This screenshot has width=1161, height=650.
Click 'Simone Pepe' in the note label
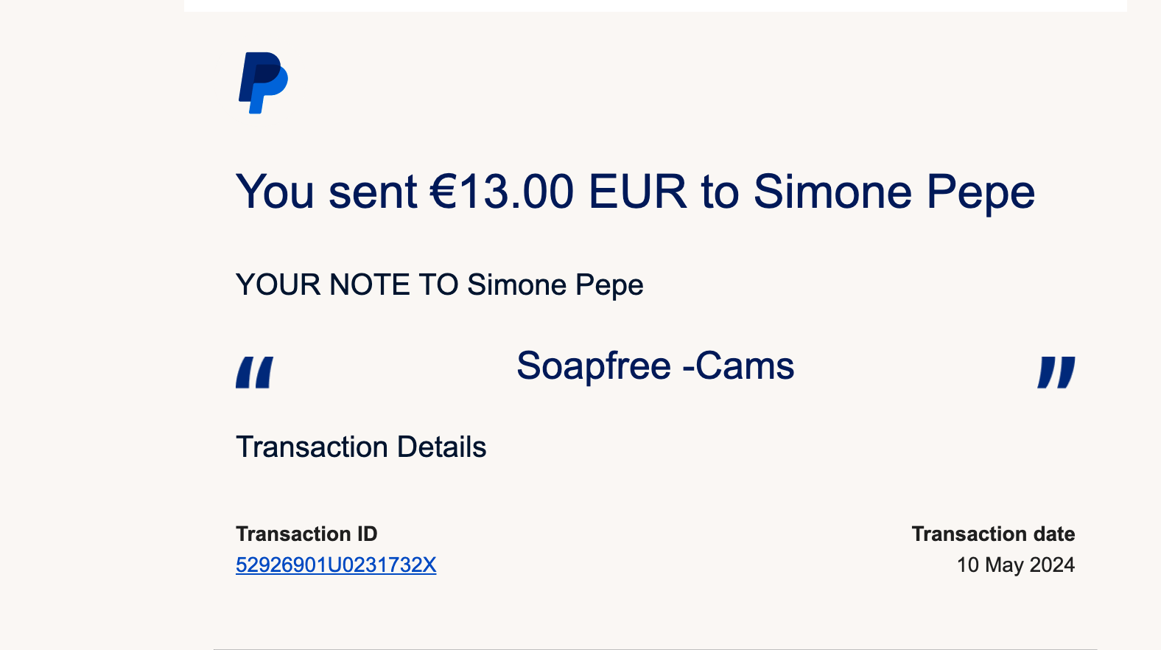coord(555,285)
